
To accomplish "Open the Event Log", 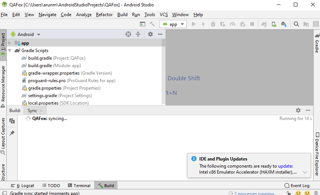I will coord(297,185).
